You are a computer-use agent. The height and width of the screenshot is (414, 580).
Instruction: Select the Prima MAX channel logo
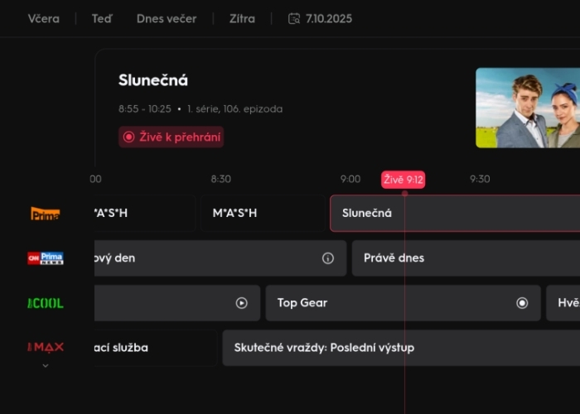46,347
